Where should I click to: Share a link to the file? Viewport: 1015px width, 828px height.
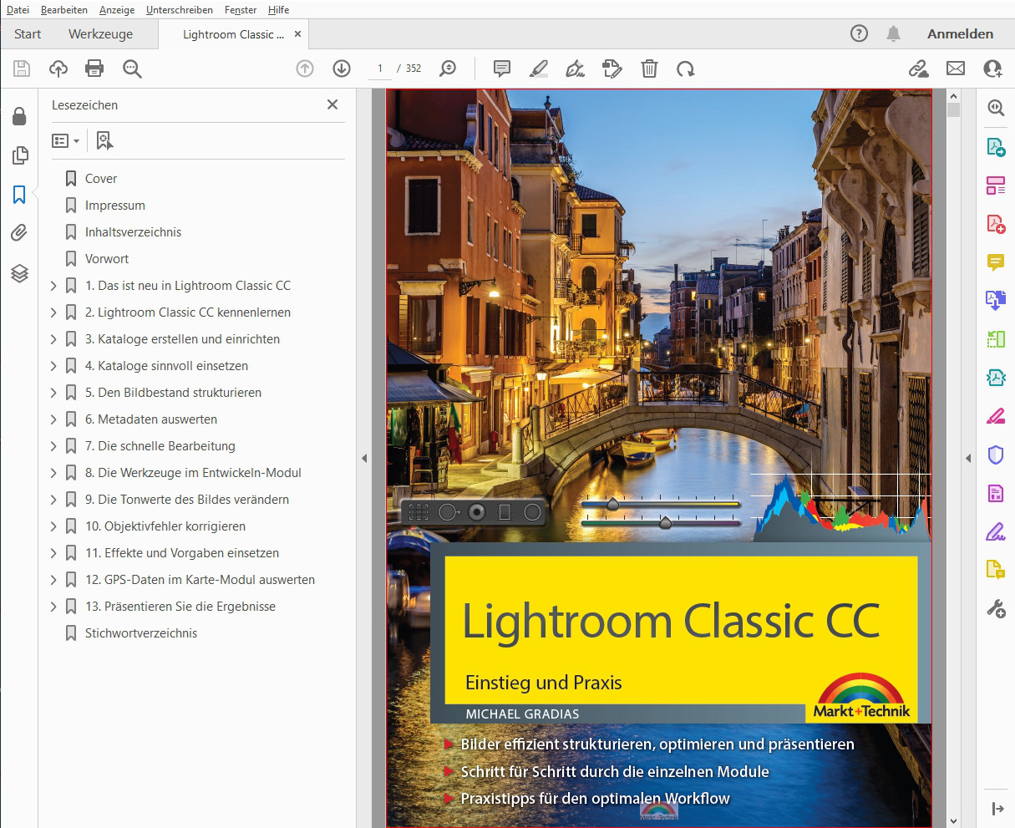(919, 69)
